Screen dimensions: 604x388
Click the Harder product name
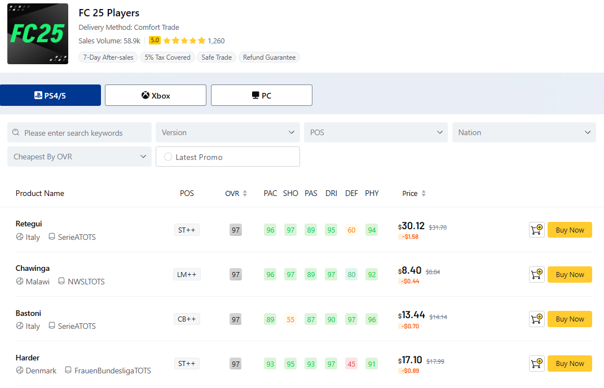[x=28, y=358]
